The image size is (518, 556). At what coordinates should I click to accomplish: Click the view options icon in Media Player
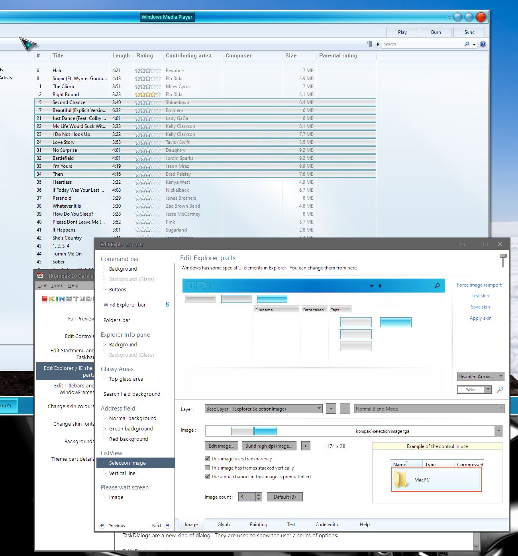(x=370, y=44)
